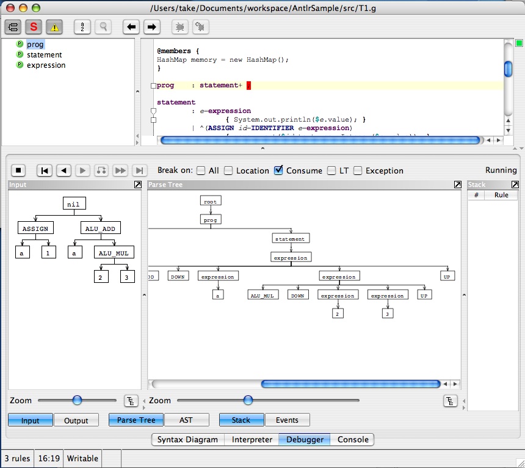This screenshot has height=468, width=525.
Task: Click the Events button
Action: click(x=288, y=420)
